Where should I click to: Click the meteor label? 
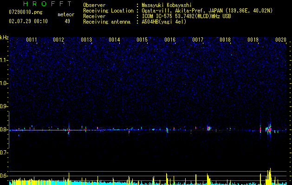[x=66, y=14]
